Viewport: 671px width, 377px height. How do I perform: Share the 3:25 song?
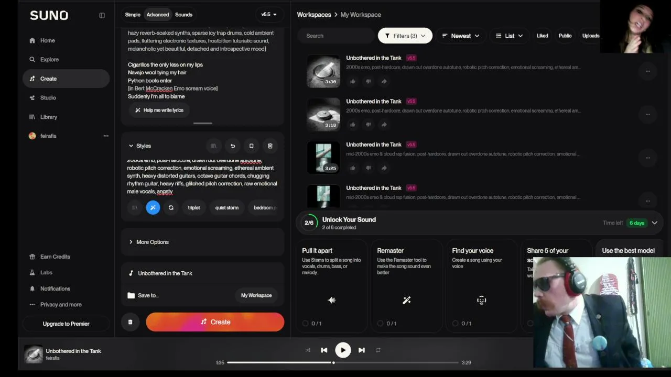pos(384,168)
